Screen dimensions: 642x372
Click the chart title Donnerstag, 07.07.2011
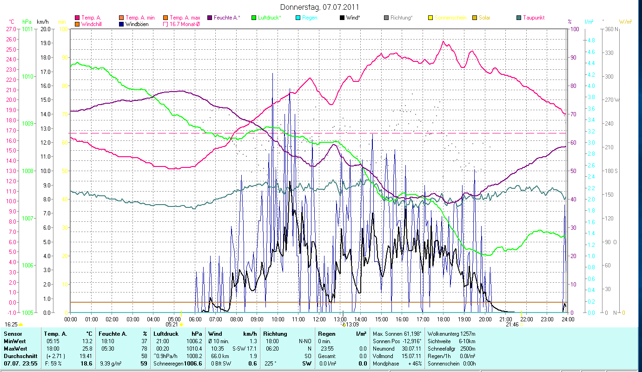pyautogui.click(x=320, y=7)
